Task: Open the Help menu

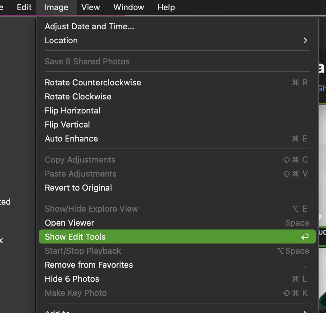Action: (x=166, y=7)
